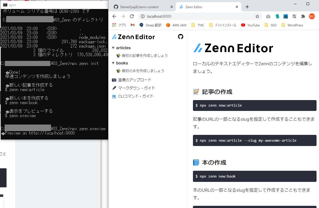Click the blue M extension icon
This screenshot has width=319, height=208.
286,16
